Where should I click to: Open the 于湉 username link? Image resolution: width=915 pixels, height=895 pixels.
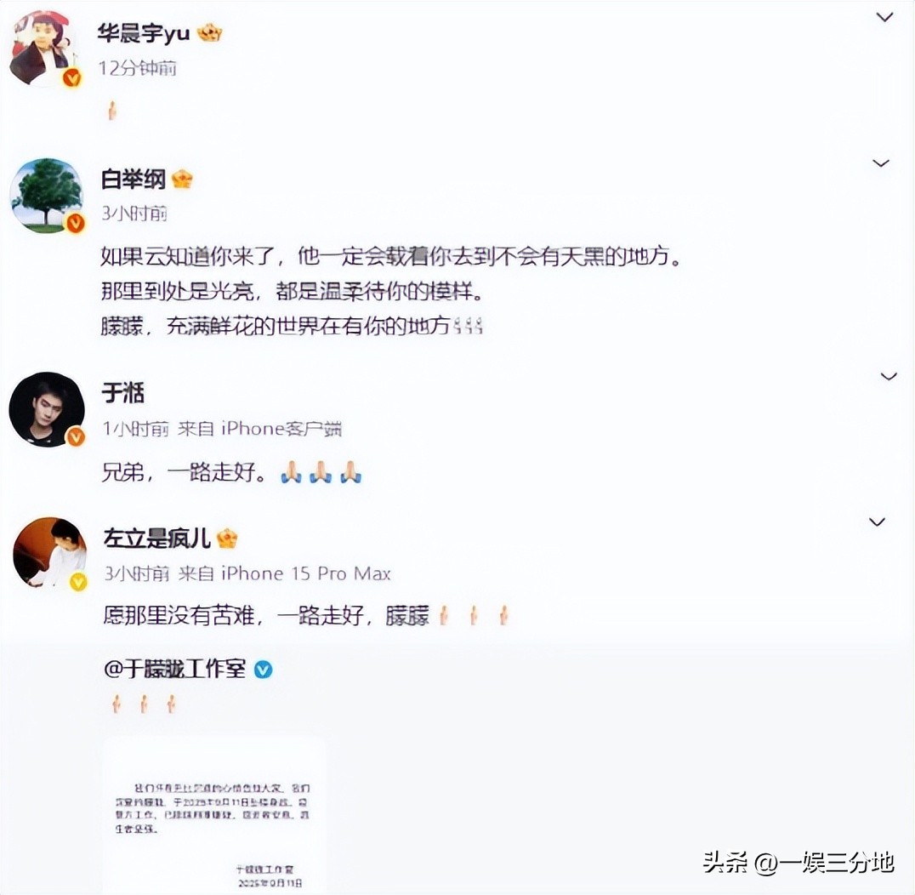122,392
